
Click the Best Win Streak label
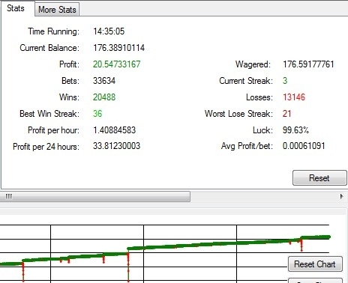click(x=49, y=114)
